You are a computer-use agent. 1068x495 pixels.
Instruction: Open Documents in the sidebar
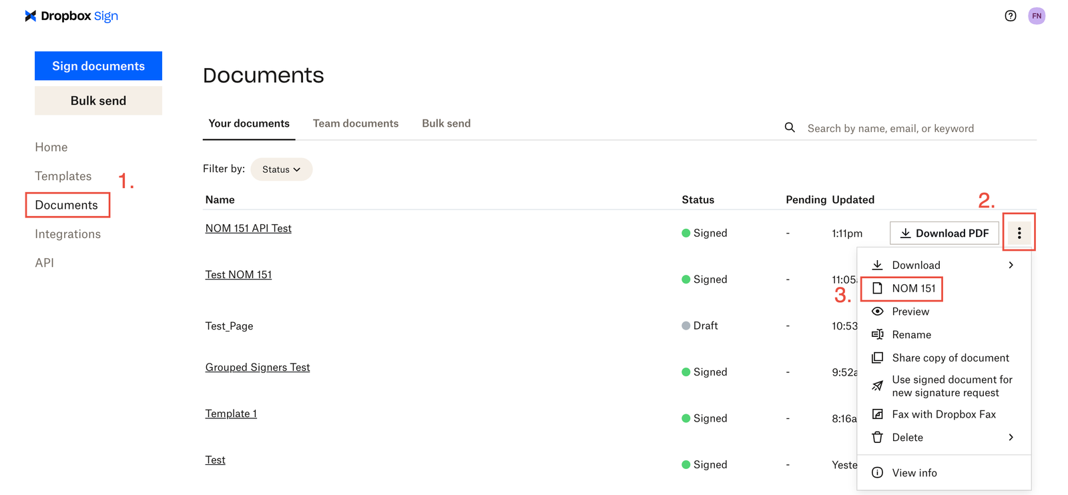67,205
